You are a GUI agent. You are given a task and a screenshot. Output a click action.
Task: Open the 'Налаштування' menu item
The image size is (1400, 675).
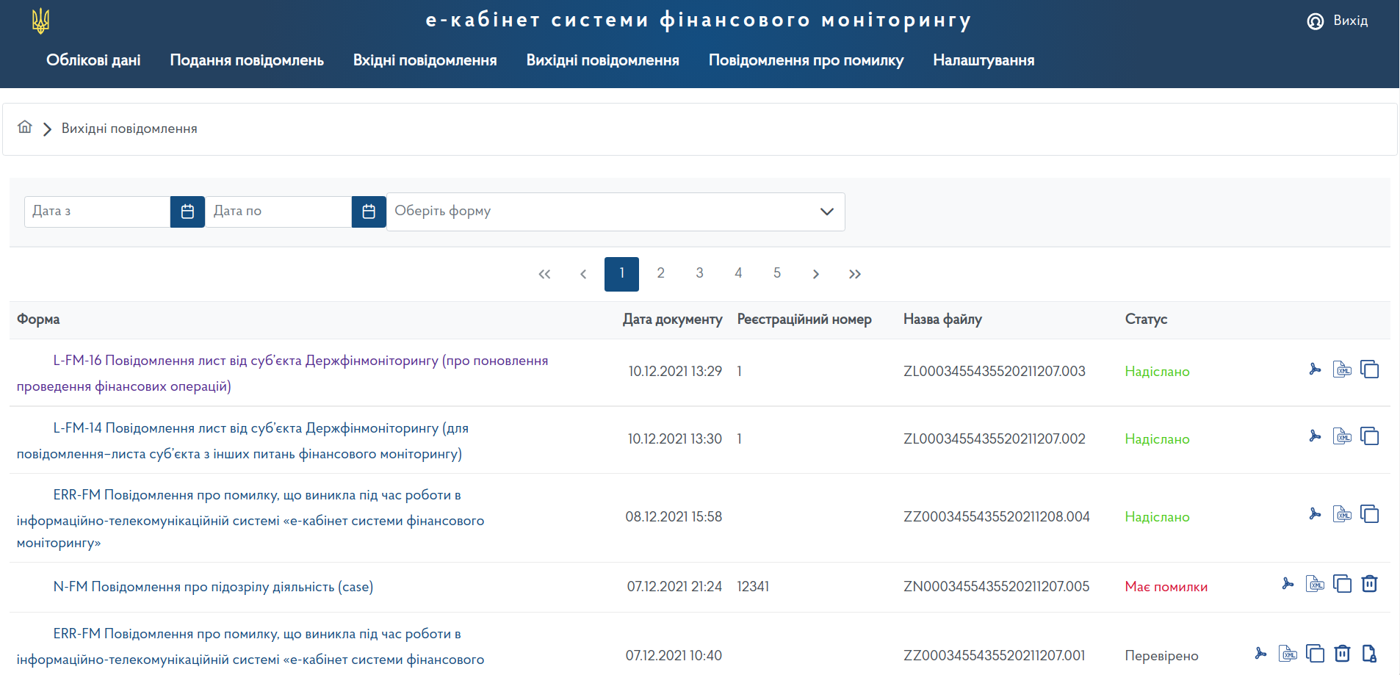click(x=984, y=60)
